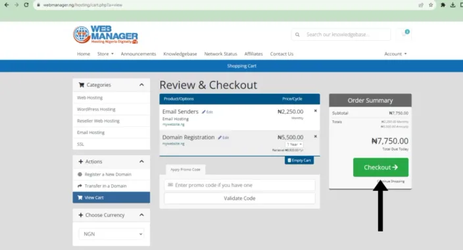Select the Apply Promo Code tab
This screenshot has width=463, height=250.
coord(185,170)
